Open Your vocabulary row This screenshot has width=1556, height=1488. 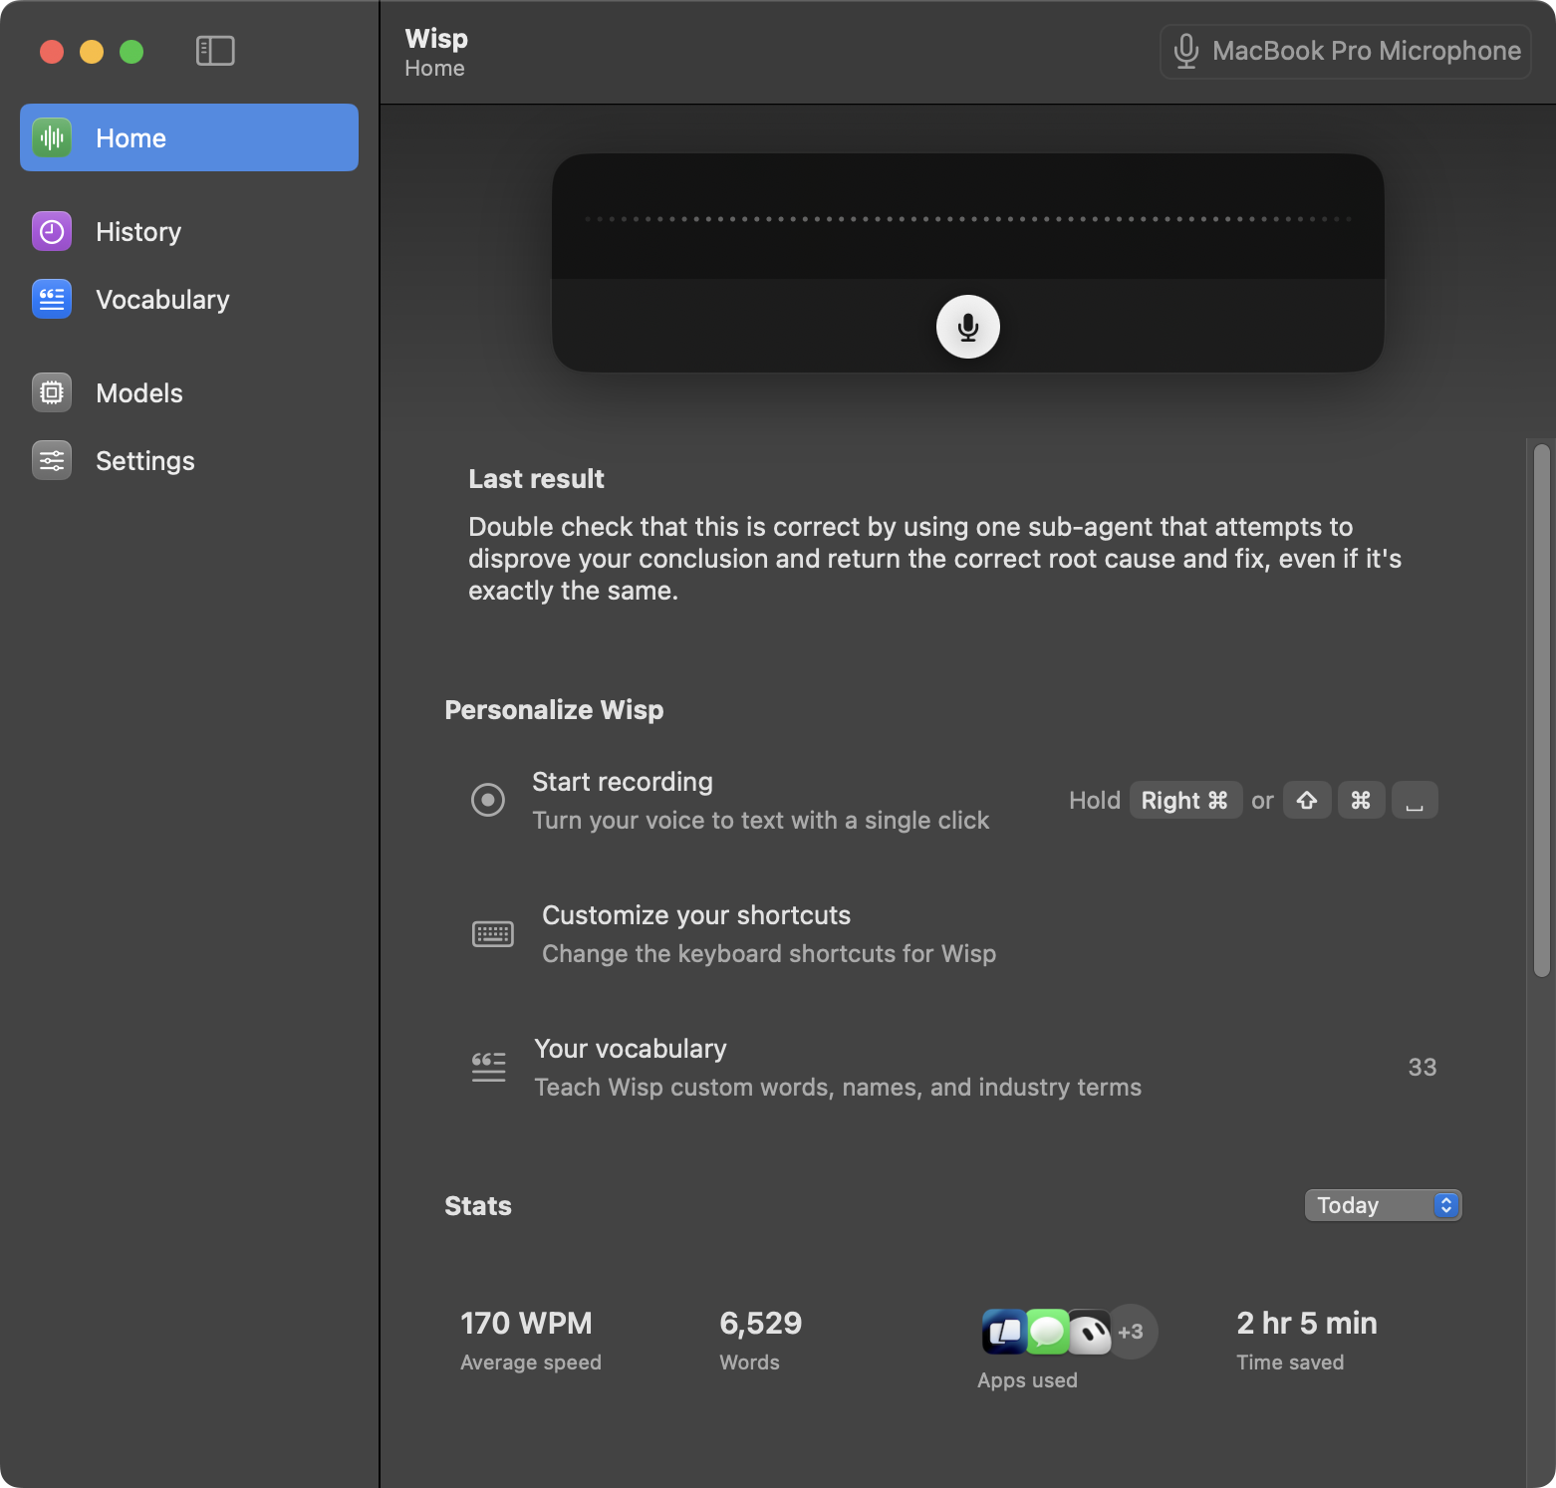954,1067
